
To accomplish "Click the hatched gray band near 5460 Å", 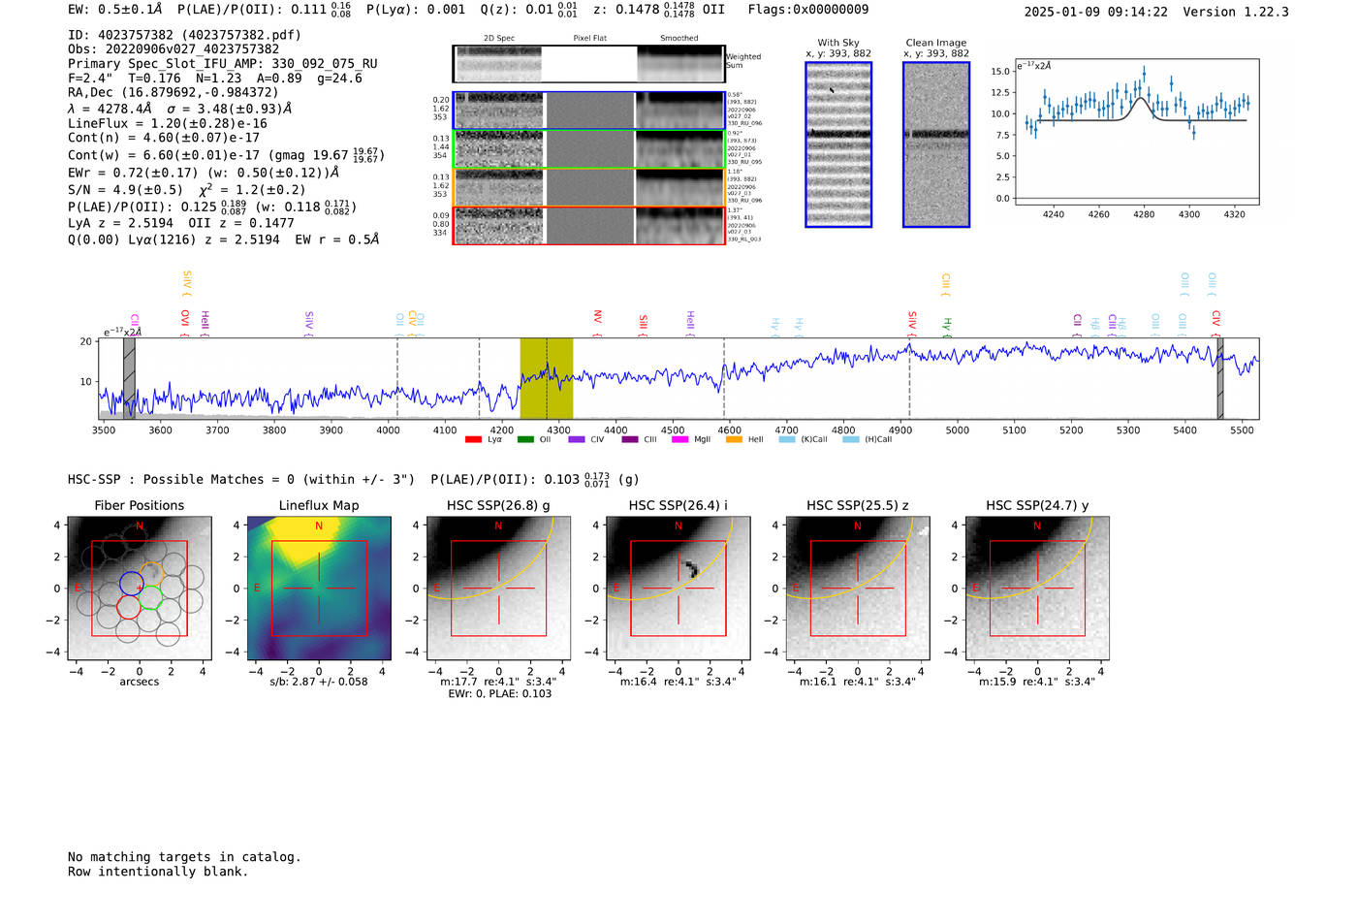I will (x=1220, y=378).
